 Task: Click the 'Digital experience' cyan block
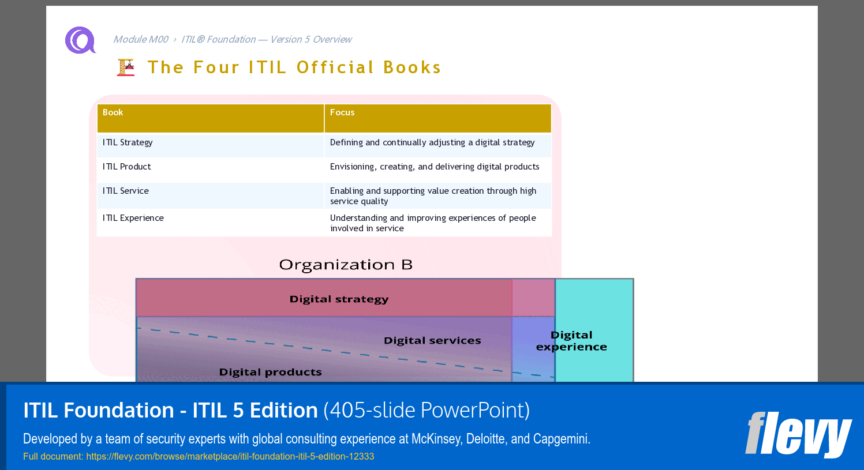[594, 330]
